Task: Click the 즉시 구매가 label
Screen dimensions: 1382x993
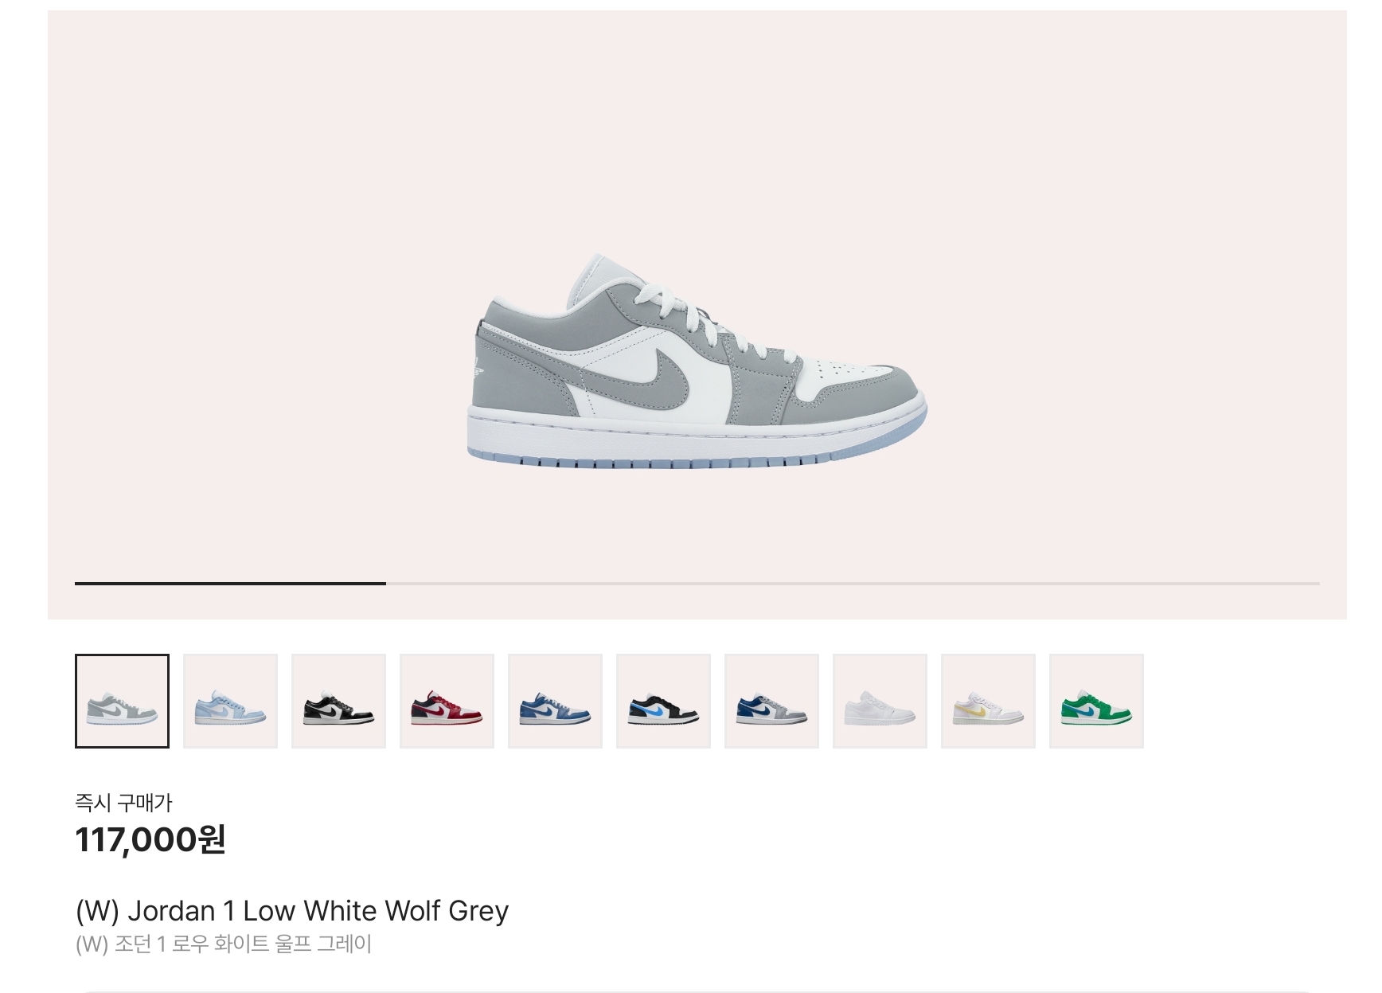Action: (123, 802)
